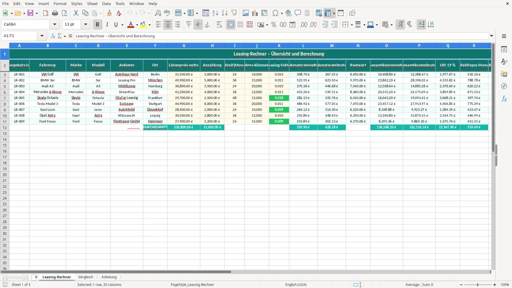Open the Function Wizard fx

pyautogui.click(x=53, y=36)
